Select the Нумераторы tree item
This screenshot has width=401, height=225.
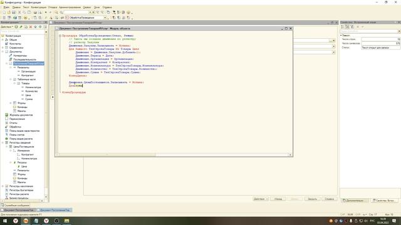[x=20, y=56]
